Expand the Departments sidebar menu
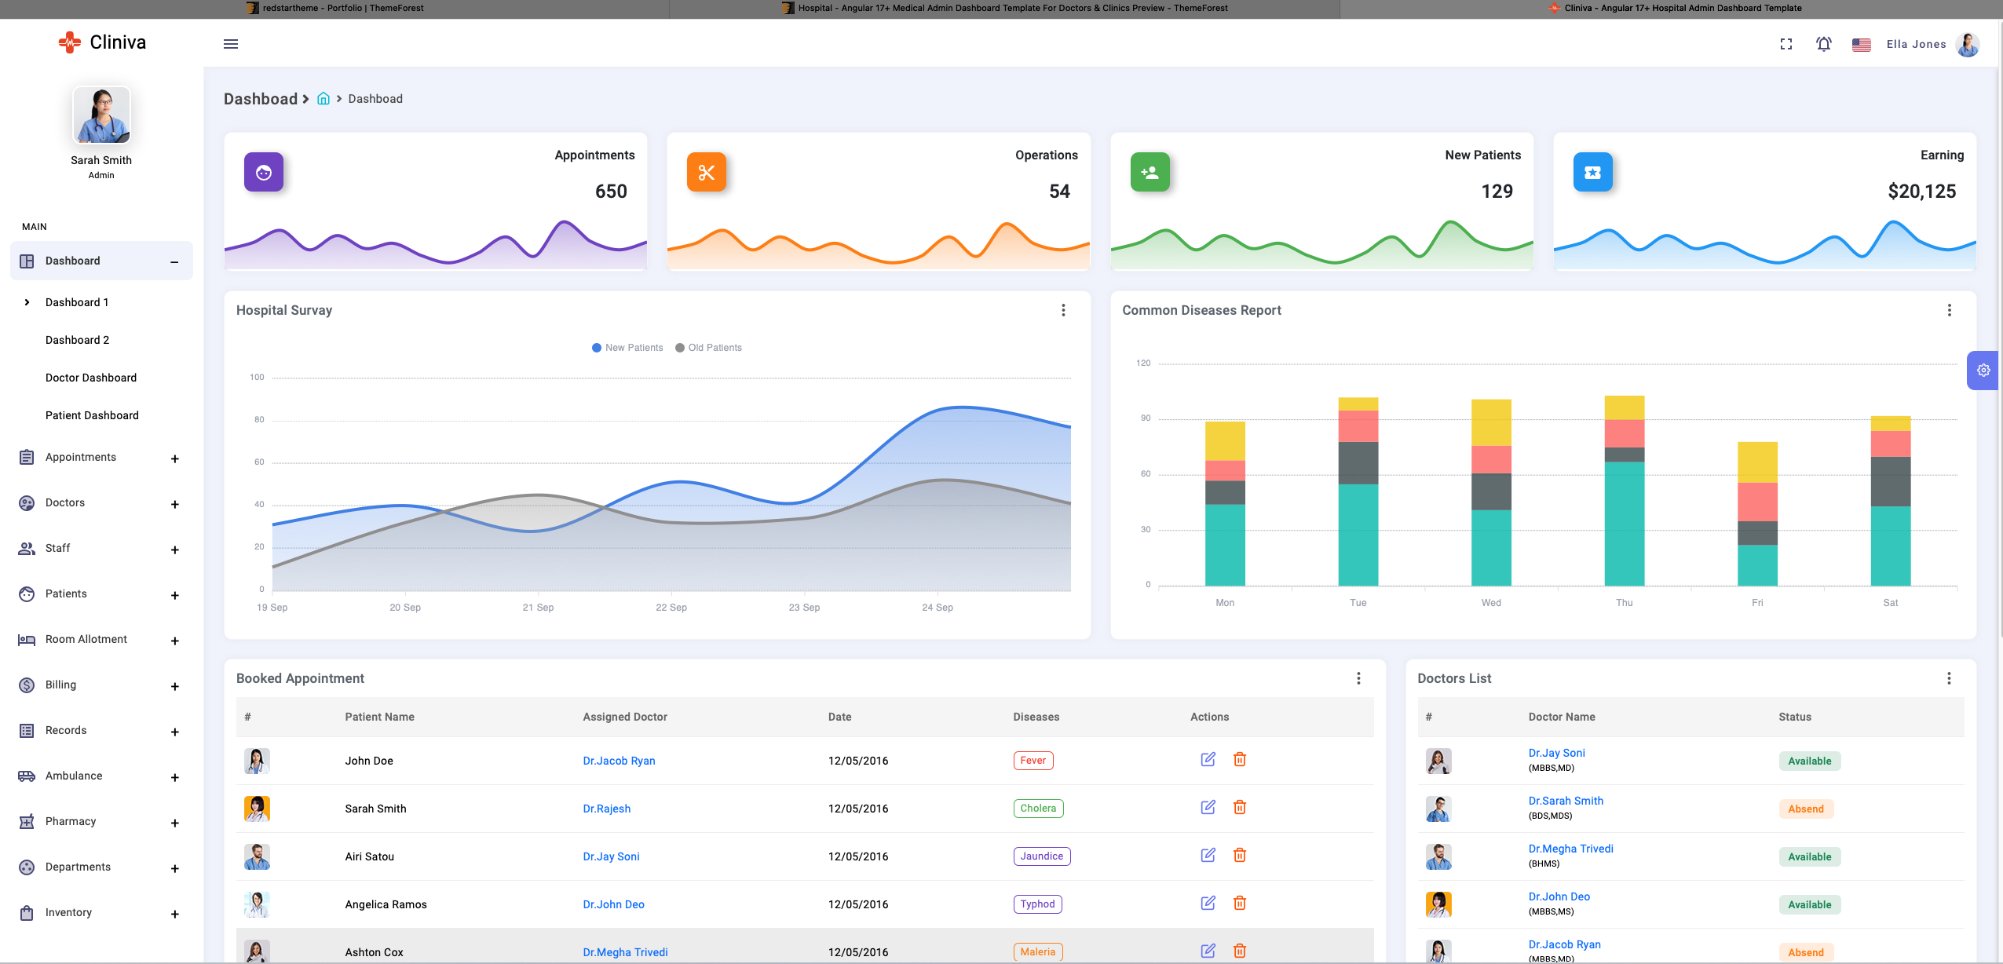Image resolution: width=2003 pixels, height=964 pixels. coord(101,867)
